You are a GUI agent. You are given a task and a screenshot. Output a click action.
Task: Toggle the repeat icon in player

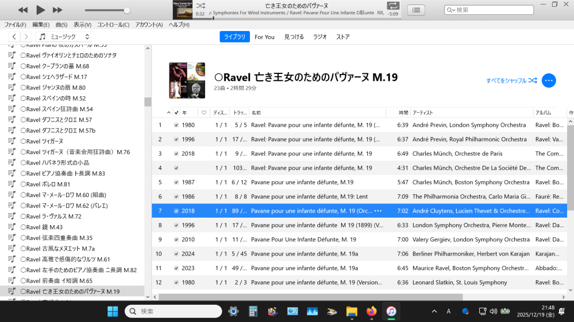[x=393, y=6]
